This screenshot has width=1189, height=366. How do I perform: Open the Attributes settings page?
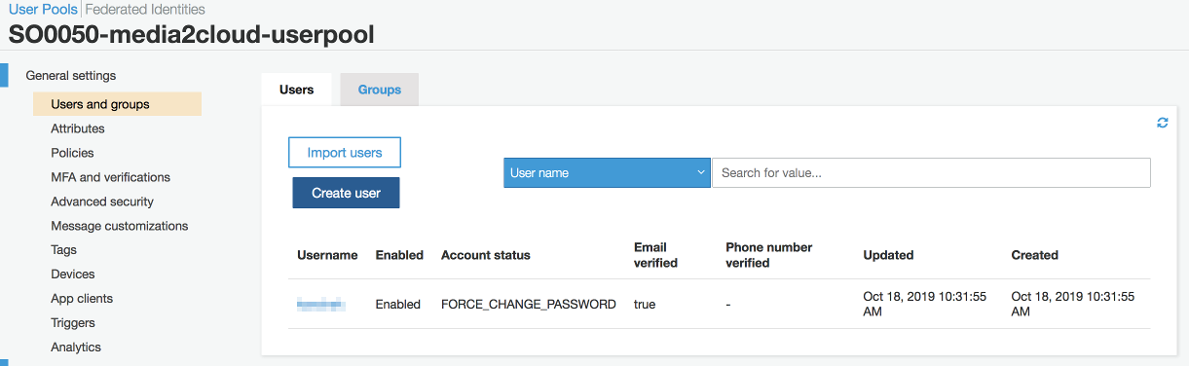[x=78, y=128]
